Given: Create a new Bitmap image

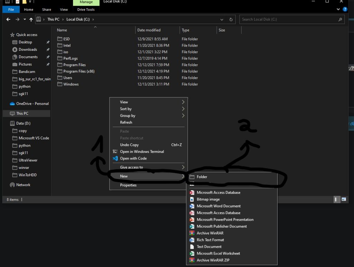Looking at the screenshot, I should point(232,199).
